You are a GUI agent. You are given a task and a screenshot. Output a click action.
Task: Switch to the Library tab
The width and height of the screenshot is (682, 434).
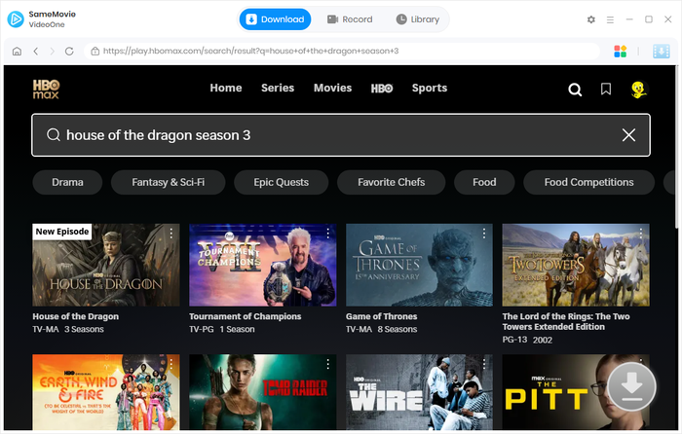418,19
